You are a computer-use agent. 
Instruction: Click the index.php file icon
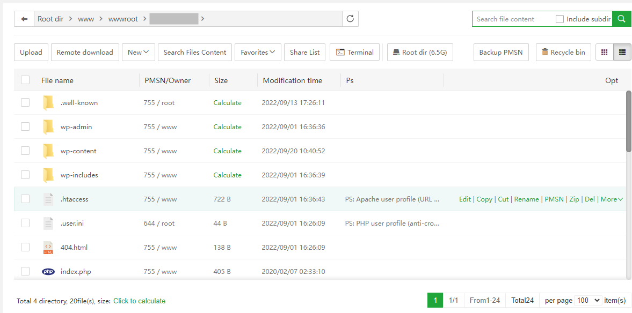(x=48, y=272)
